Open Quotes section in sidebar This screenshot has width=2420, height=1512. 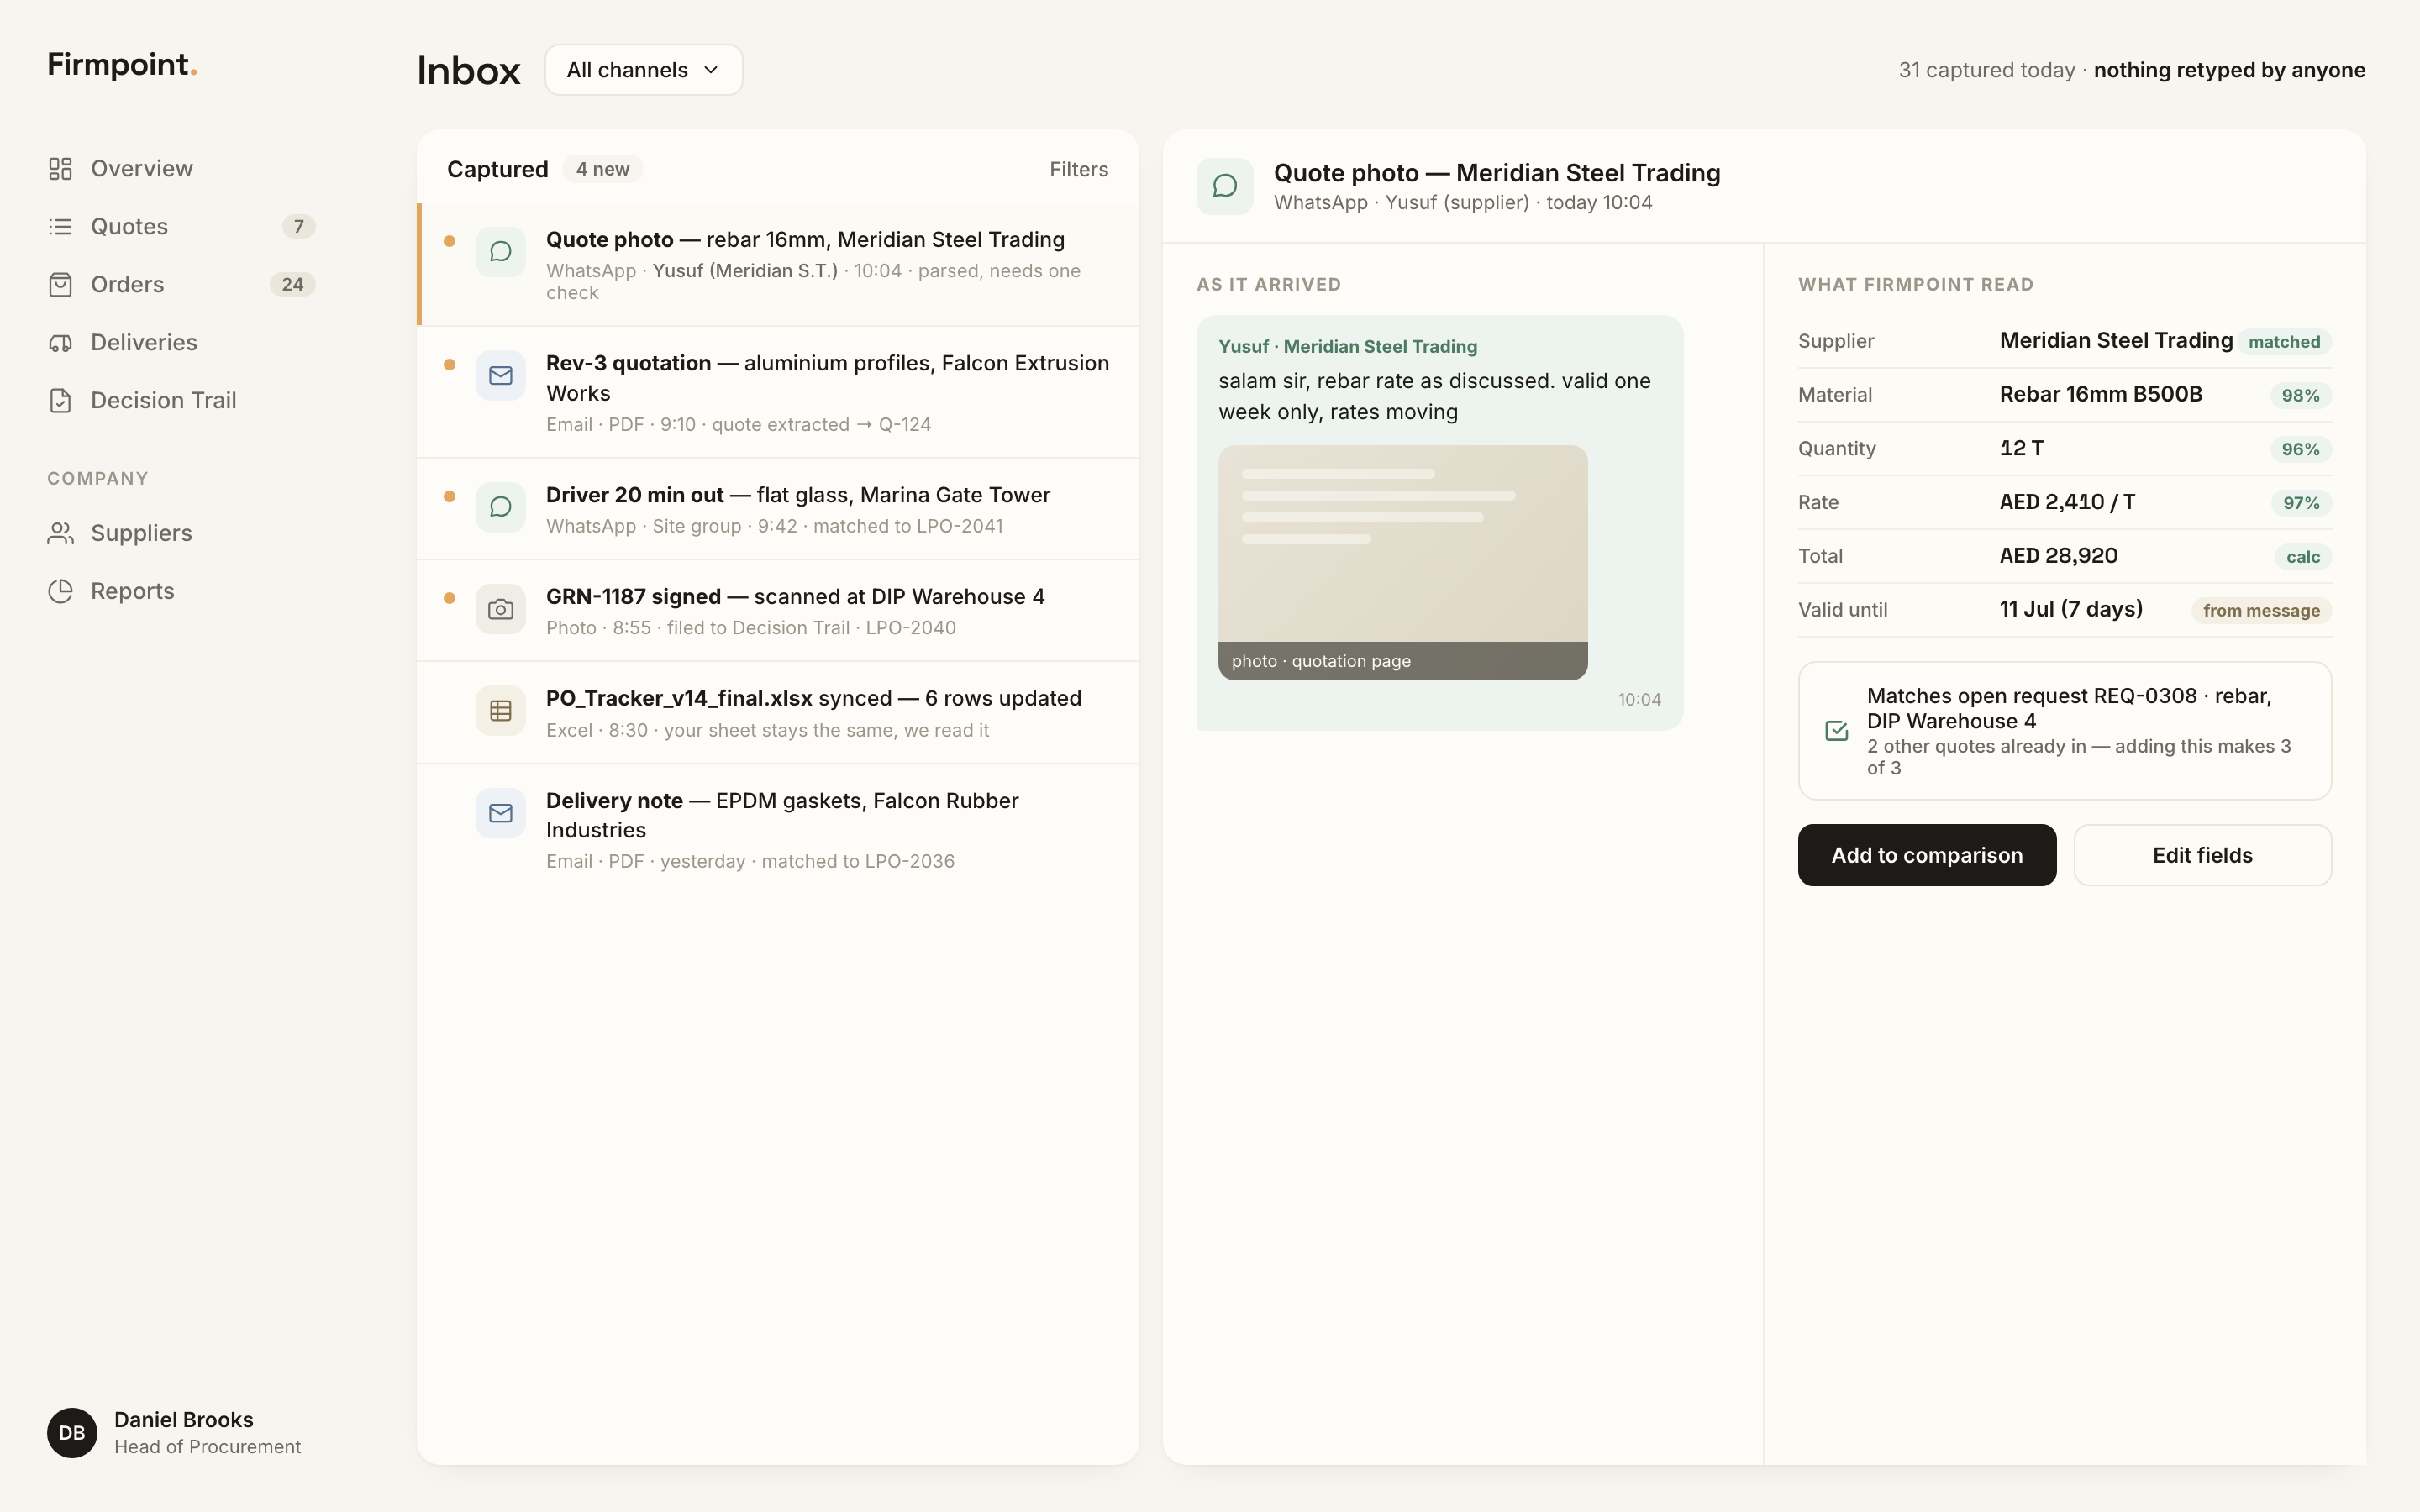pyautogui.click(x=181, y=226)
